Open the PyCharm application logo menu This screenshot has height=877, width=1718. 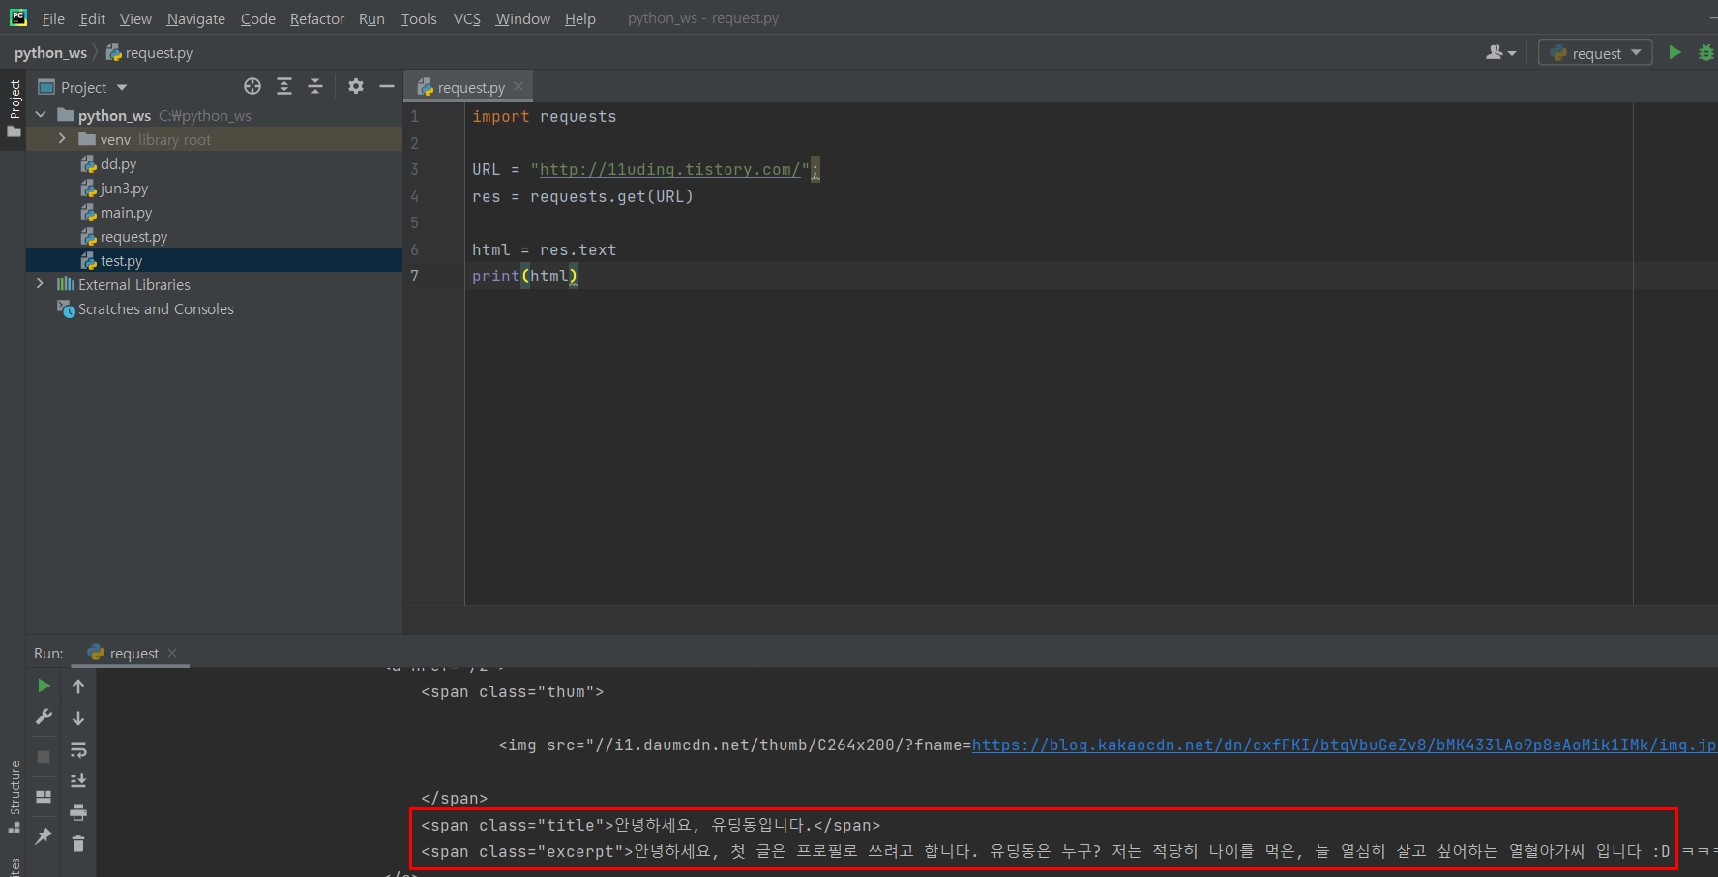pos(18,17)
